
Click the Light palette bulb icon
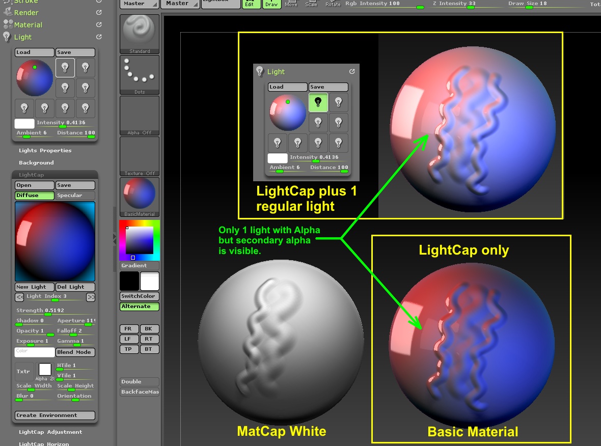coord(7,37)
